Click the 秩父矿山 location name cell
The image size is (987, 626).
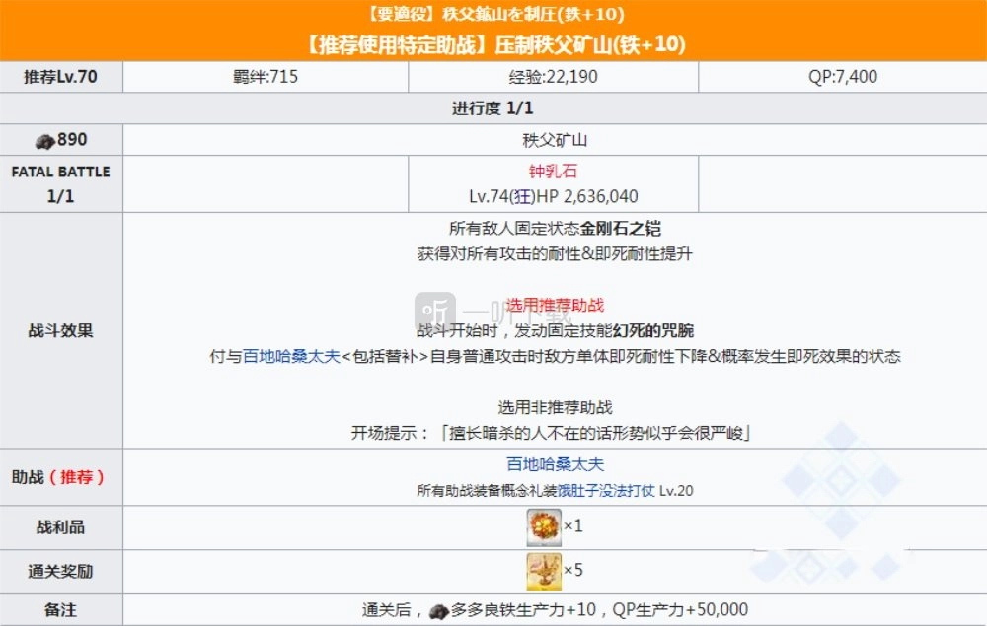pyautogui.click(x=554, y=140)
